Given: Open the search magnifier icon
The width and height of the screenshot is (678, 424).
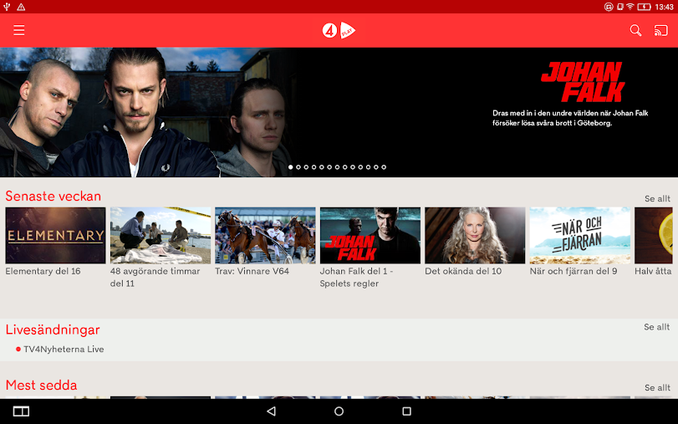Looking at the screenshot, I should tap(635, 30).
